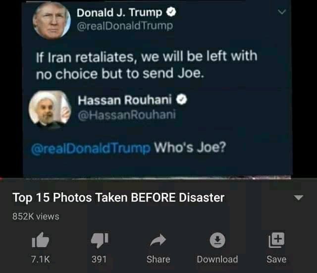This screenshot has width=317, height=273.
Task: Dislike the video with thumbs down icon
Action: 100,240
